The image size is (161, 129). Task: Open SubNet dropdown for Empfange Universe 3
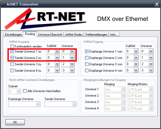point(136,64)
